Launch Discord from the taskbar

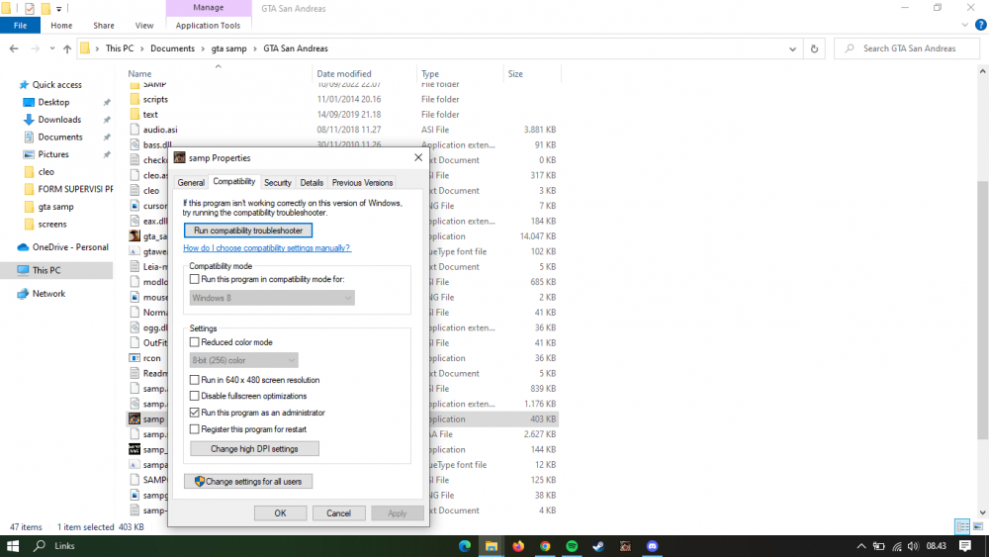[x=652, y=546]
